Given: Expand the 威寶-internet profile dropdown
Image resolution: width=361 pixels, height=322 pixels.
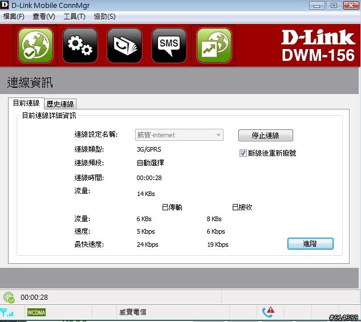Looking at the screenshot, I should coord(179,135).
